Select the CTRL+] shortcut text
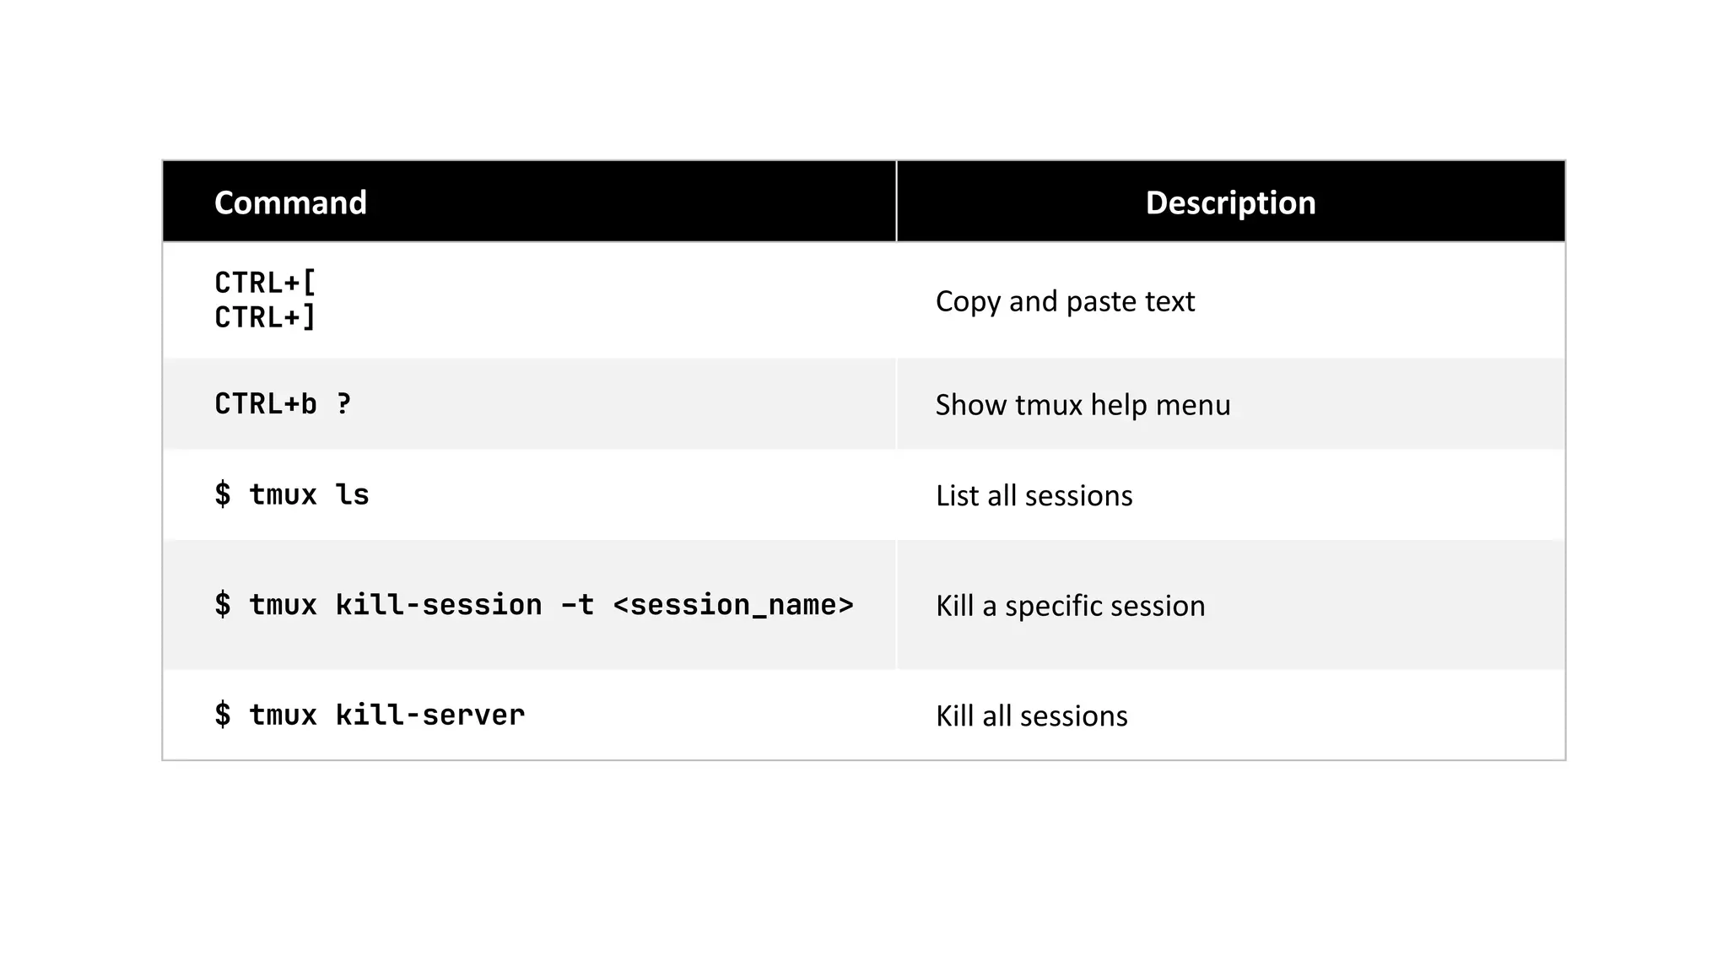This screenshot has width=1728, height=972. (265, 318)
